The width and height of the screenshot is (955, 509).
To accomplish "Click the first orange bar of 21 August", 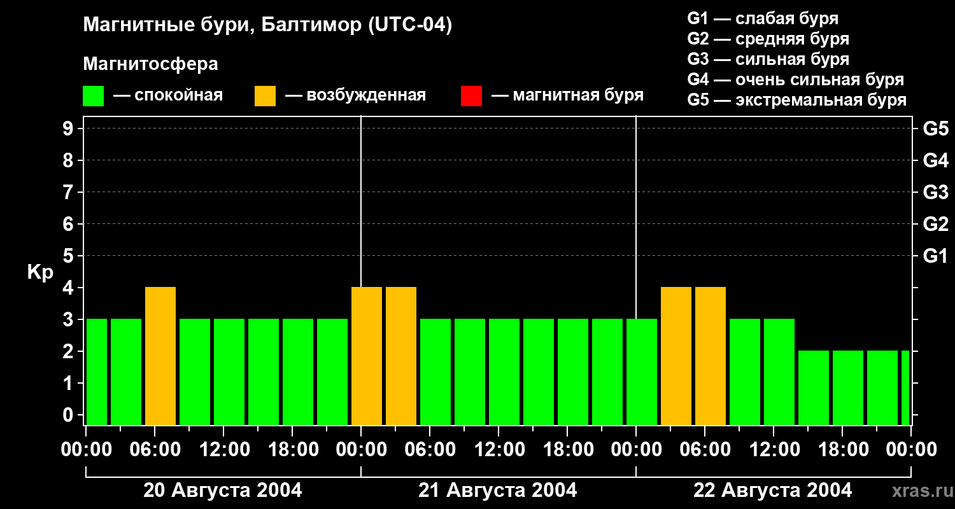I will 367,356.
